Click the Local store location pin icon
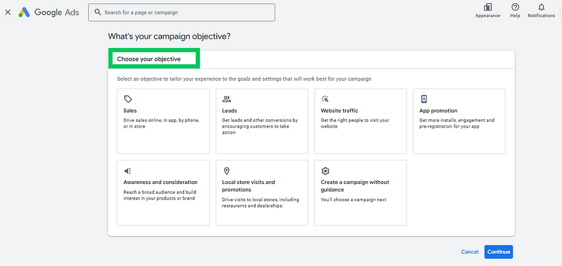 [x=227, y=171]
